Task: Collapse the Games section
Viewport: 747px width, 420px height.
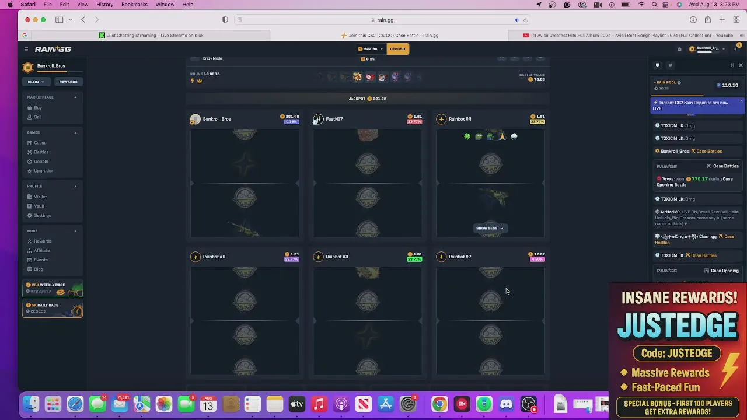Action: pyautogui.click(x=75, y=132)
